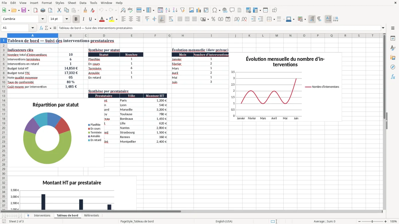The width and height of the screenshot is (399, 224).
Task: Click the Print icon
Action: tap(43, 10)
